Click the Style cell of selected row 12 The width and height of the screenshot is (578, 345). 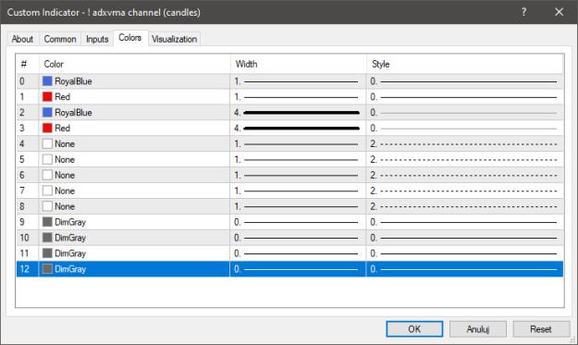465,269
